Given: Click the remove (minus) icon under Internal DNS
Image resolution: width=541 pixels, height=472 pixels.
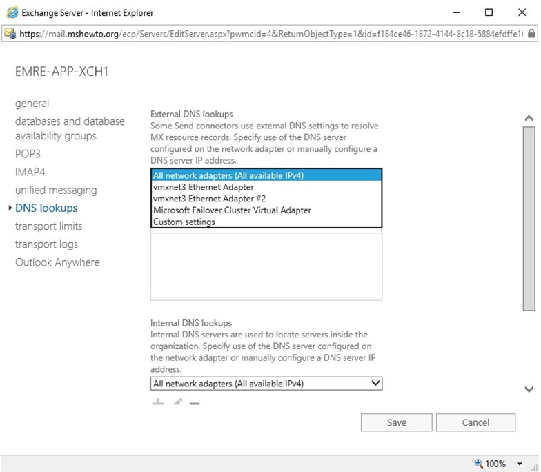Looking at the screenshot, I should coord(195,403).
